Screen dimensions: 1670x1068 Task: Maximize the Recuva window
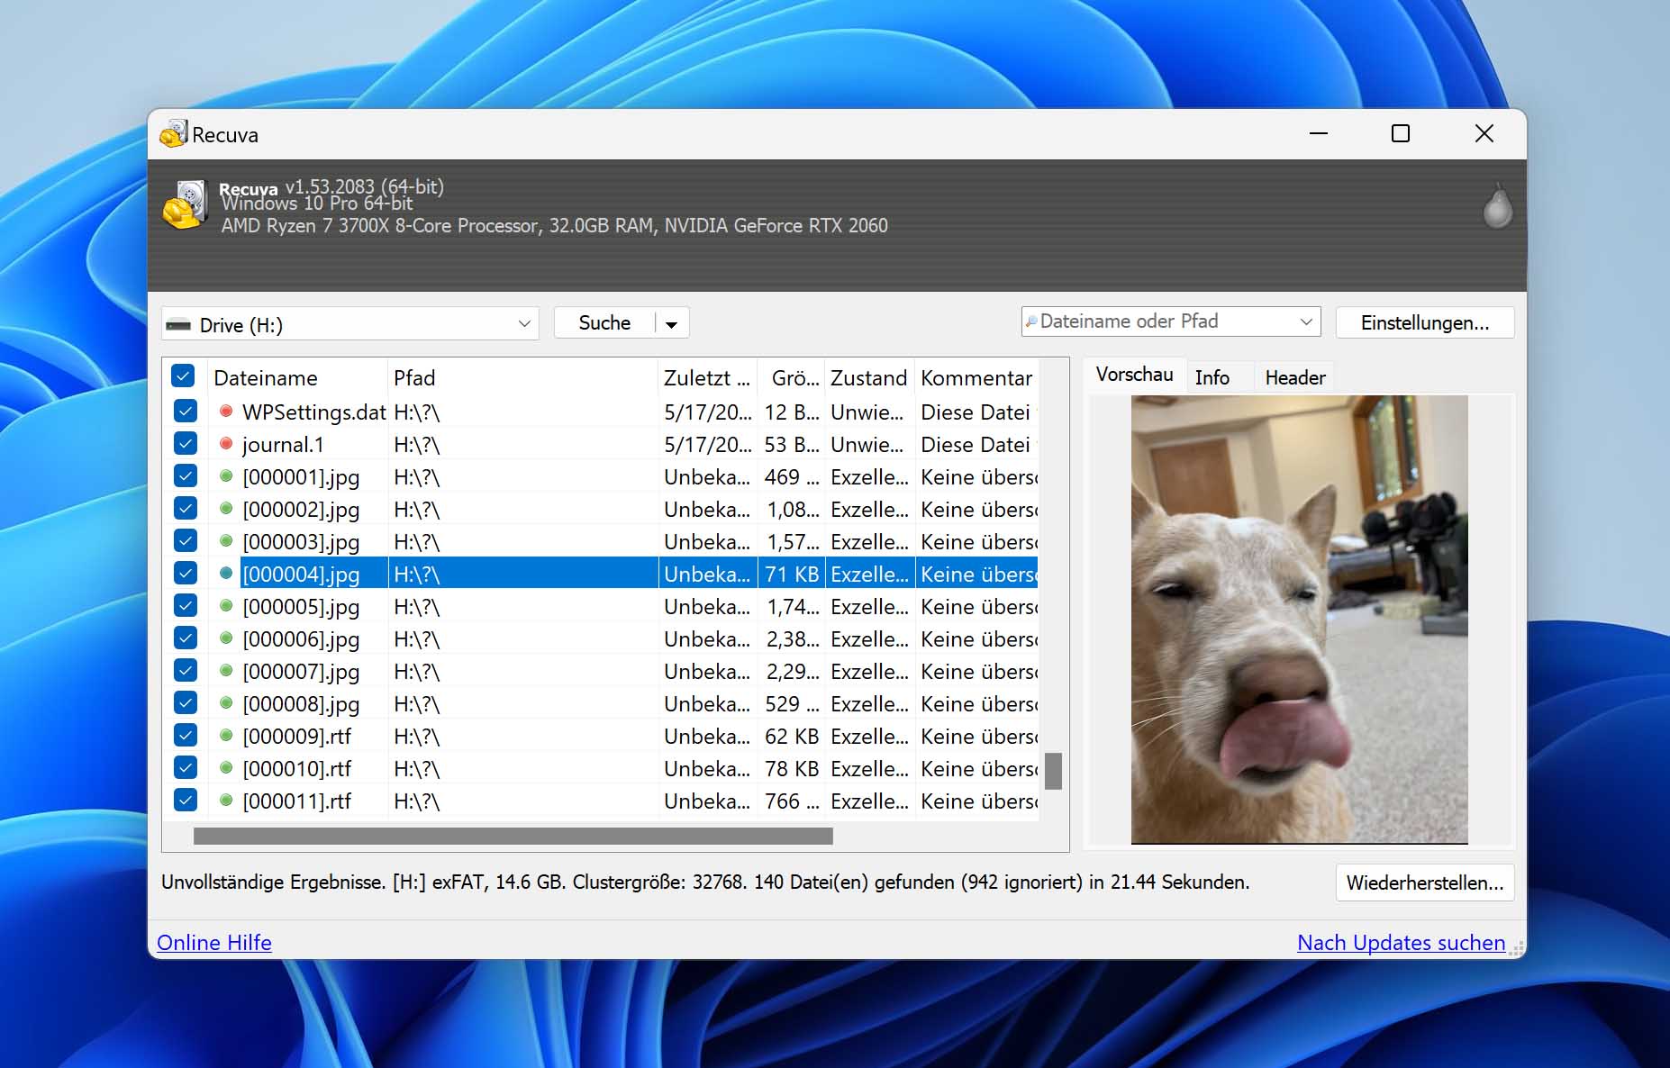1401,133
